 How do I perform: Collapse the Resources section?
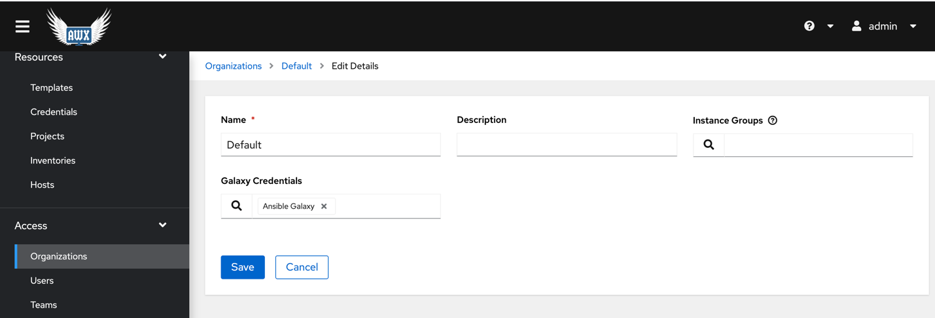pyautogui.click(x=162, y=57)
